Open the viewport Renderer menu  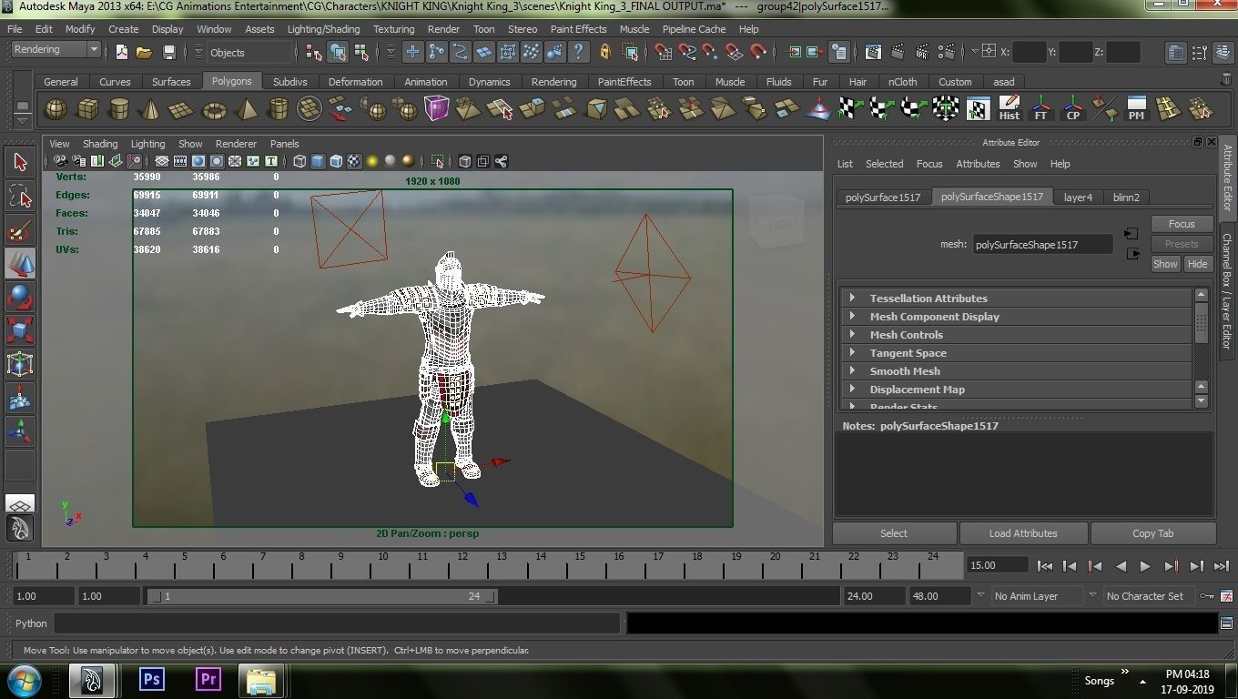236,144
